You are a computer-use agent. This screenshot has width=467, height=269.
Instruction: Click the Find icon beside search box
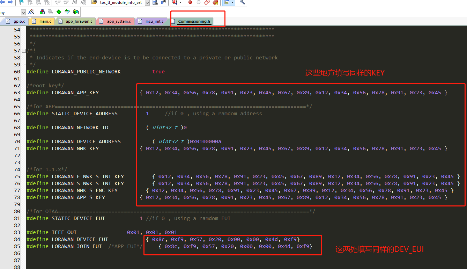tap(155, 2)
